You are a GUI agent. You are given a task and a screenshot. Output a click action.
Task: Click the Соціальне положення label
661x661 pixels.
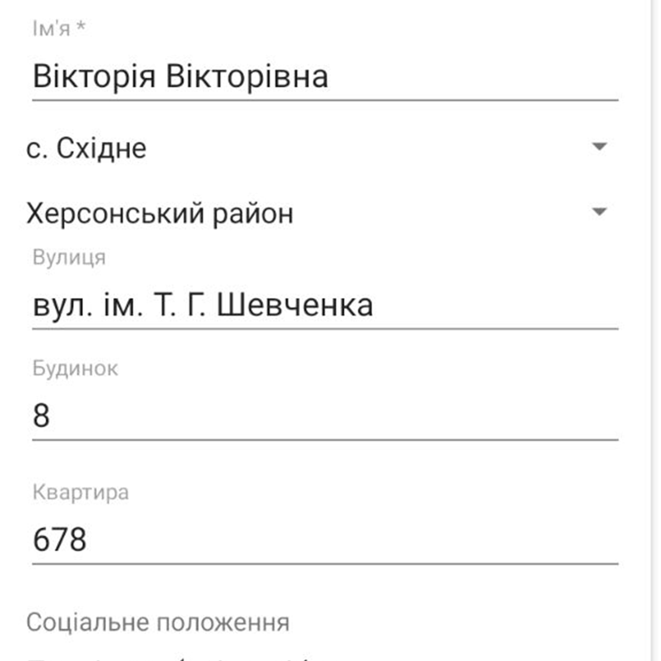click(x=158, y=622)
